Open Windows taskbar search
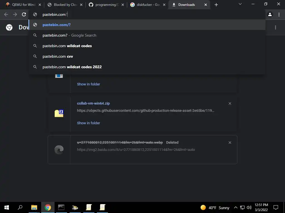 tap(20, 207)
